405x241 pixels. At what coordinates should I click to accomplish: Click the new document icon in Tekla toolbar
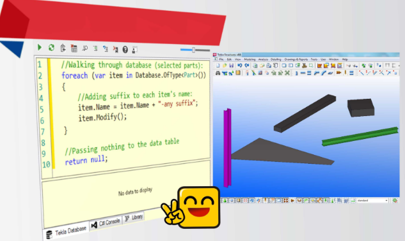coord(218,66)
